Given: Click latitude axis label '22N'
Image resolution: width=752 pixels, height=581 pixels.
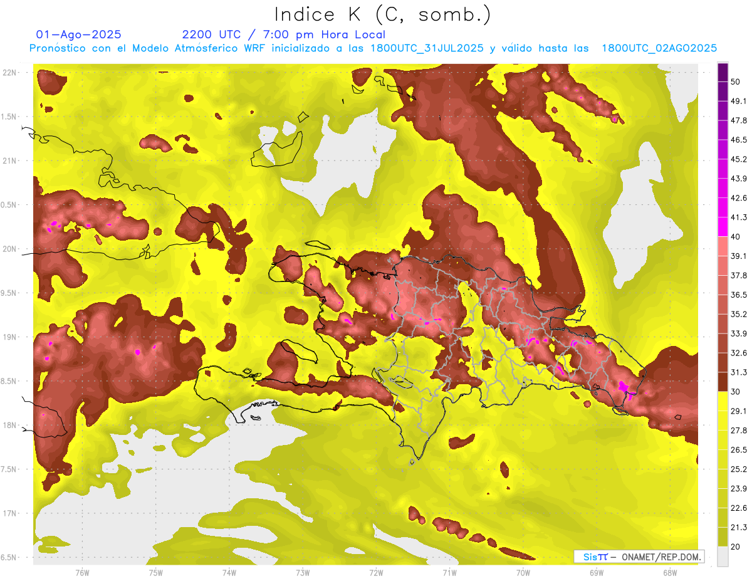Looking at the screenshot, I should [9, 73].
